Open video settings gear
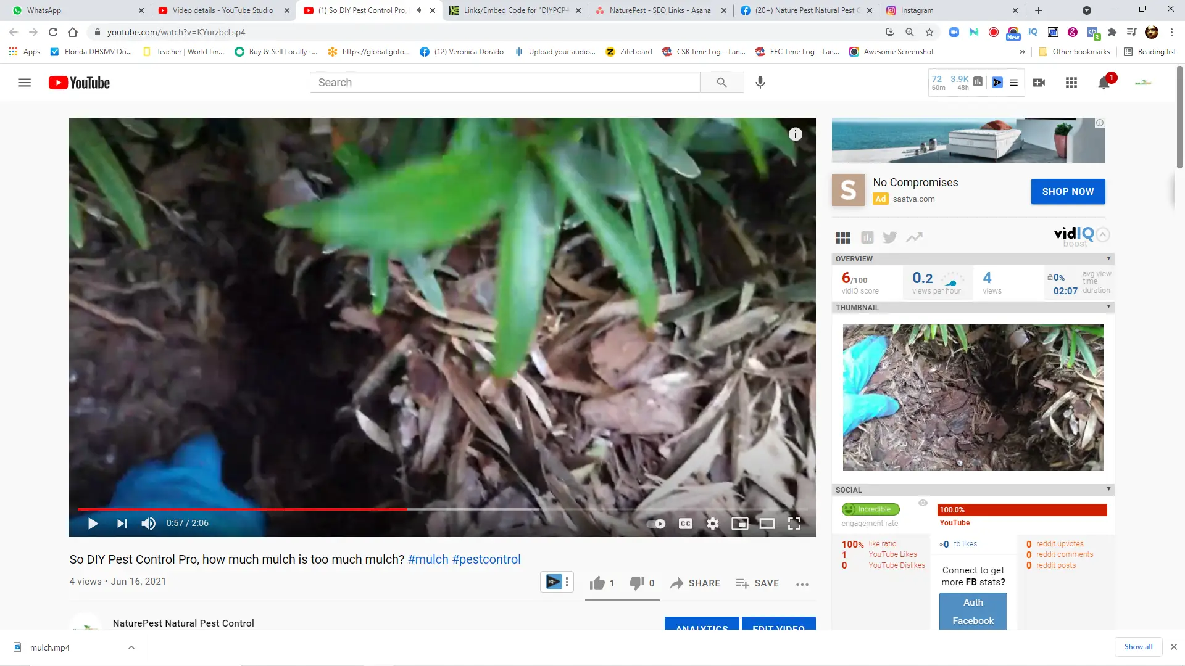Viewport: 1185px width, 666px height. [713, 524]
